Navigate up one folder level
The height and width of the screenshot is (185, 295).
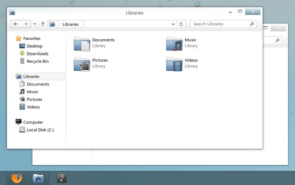coord(43,24)
